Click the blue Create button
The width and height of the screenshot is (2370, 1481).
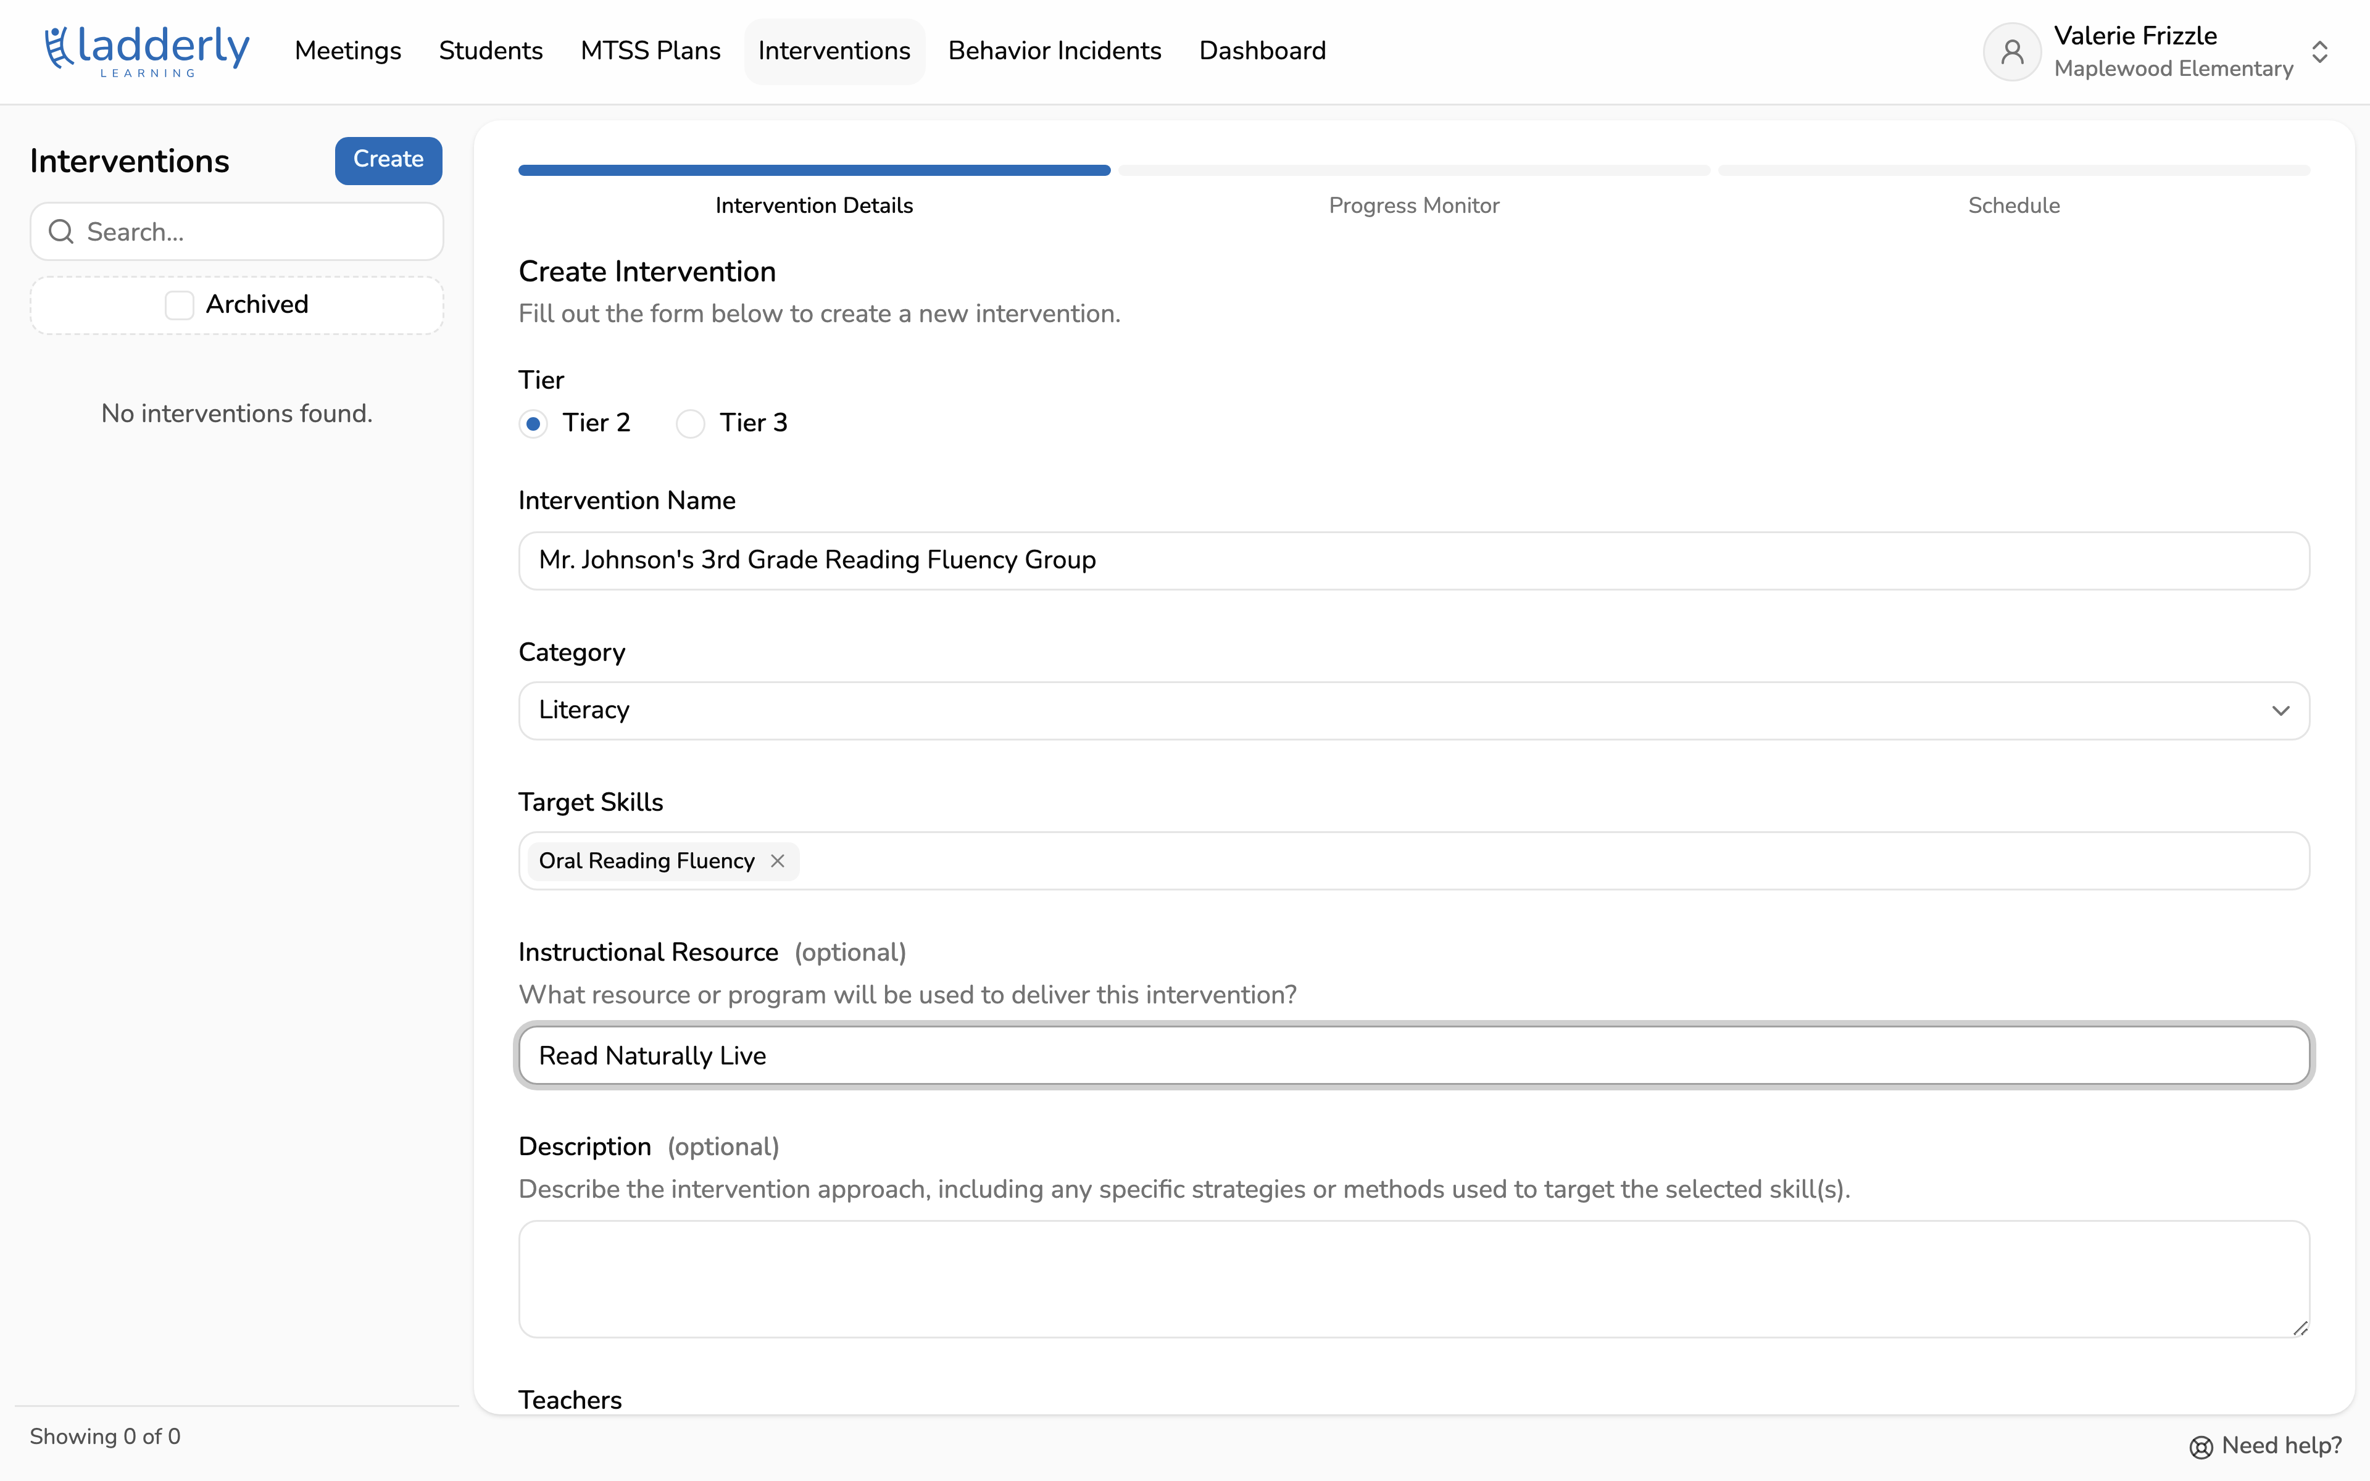(x=388, y=160)
